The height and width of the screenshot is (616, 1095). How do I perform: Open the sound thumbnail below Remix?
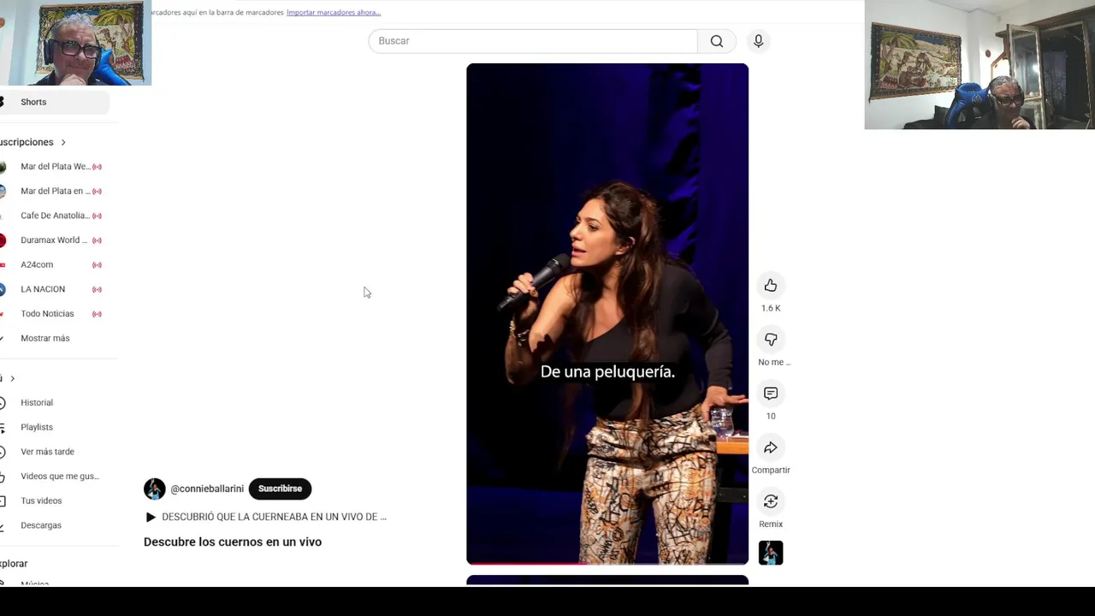[771, 553]
